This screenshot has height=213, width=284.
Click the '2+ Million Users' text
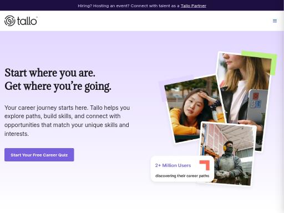pyautogui.click(x=173, y=165)
